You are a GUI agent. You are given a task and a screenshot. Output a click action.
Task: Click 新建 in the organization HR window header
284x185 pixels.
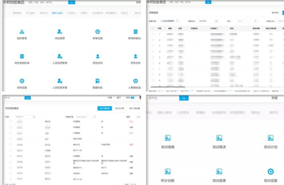pos(138,2)
